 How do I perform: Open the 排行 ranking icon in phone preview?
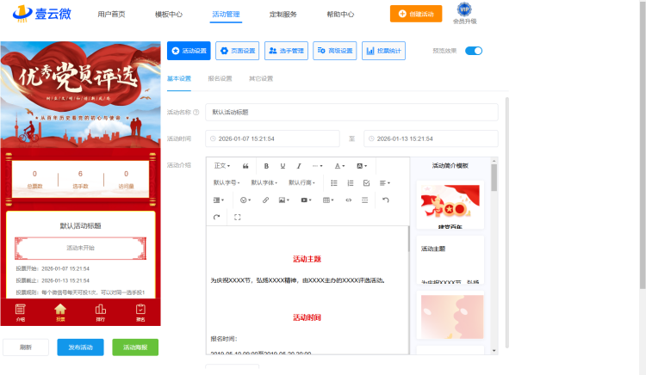pyautogui.click(x=100, y=311)
